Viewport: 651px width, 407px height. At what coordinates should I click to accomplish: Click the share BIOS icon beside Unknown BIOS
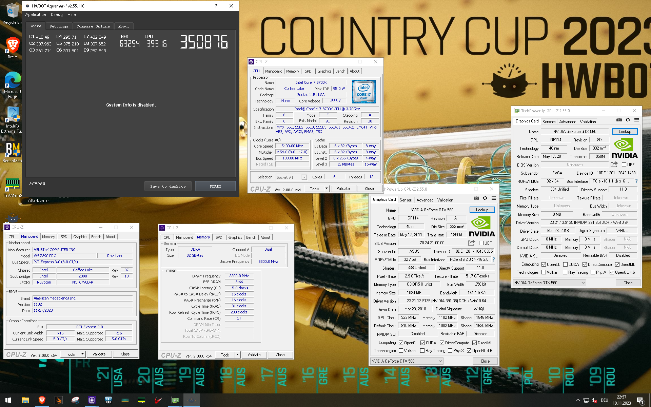pos(614,164)
